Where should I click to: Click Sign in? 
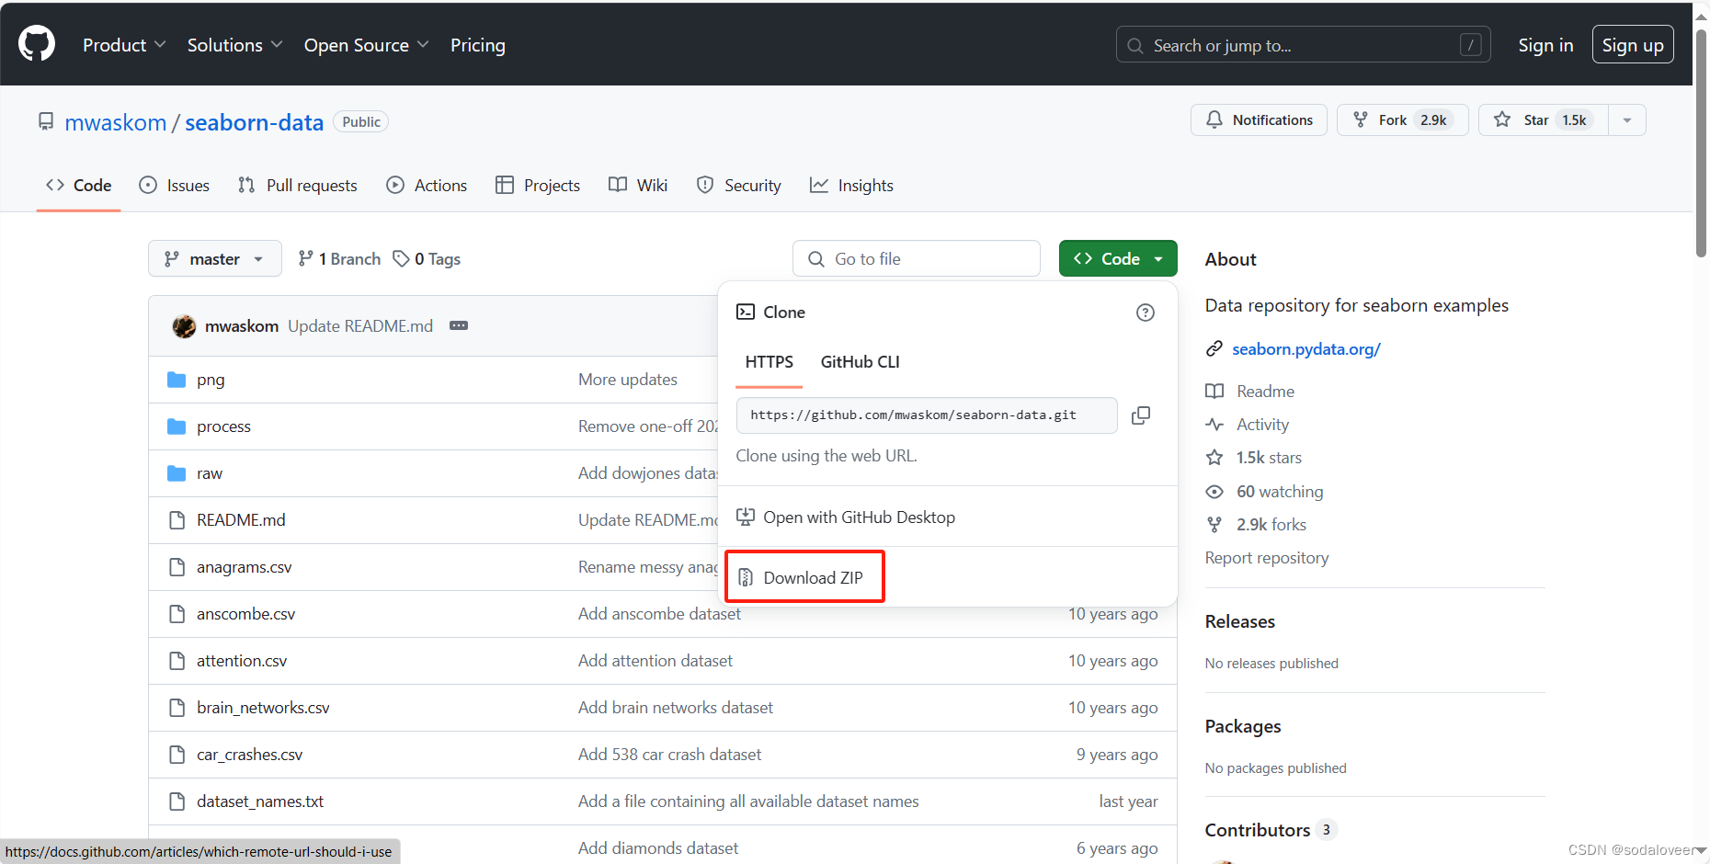(x=1545, y=45)
